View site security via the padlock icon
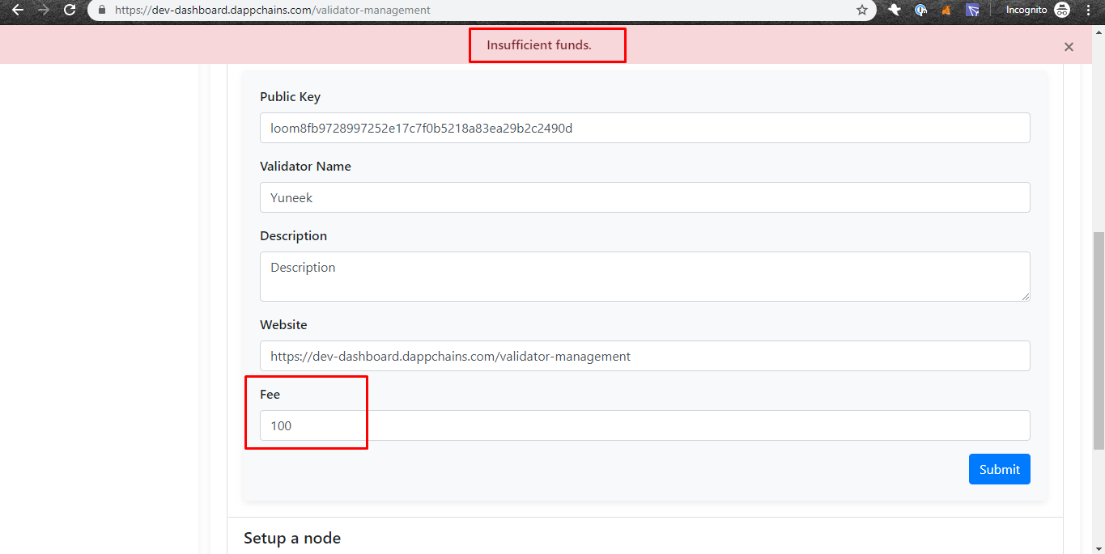This screenshot has height=554, width=1105. [100, 11]
